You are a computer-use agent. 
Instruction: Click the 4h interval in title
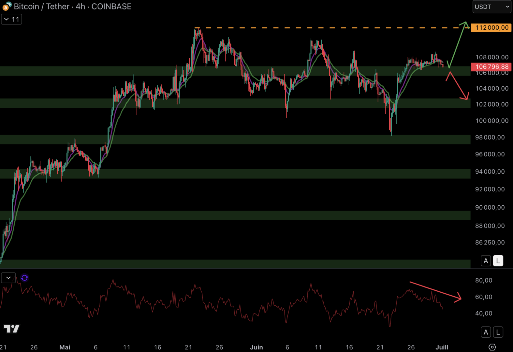[x=81, y=7]
